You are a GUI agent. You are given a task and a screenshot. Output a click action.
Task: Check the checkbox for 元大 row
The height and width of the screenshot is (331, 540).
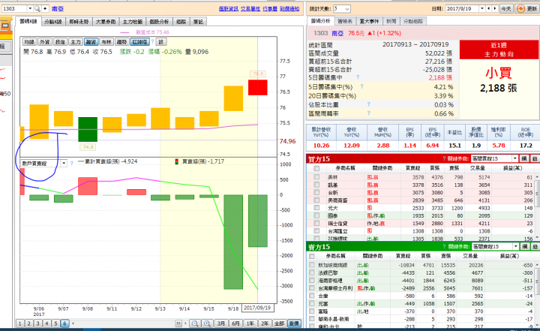316,208
